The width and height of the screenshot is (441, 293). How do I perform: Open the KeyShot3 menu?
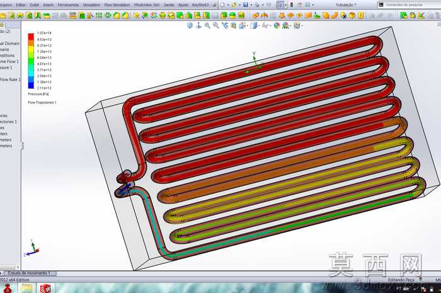click(x=200, y=5)
